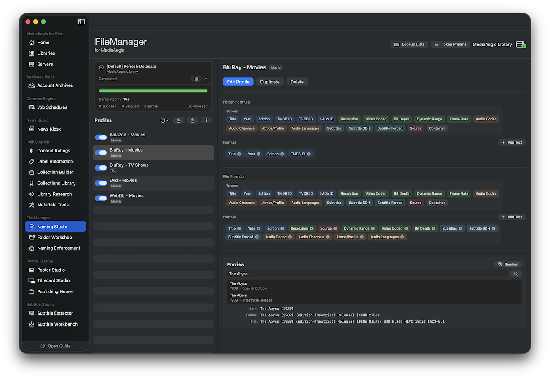Toggle the Amazon - Movies profile switch
The height and width of the screenshot is (379, 550).
tap(101, 137)
